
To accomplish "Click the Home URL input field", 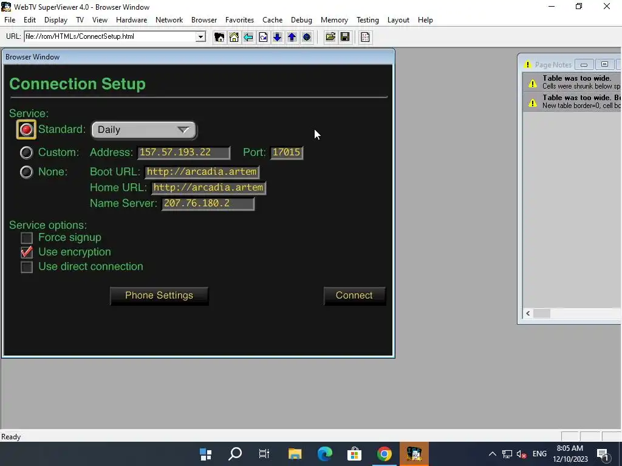I will [209, 188].
